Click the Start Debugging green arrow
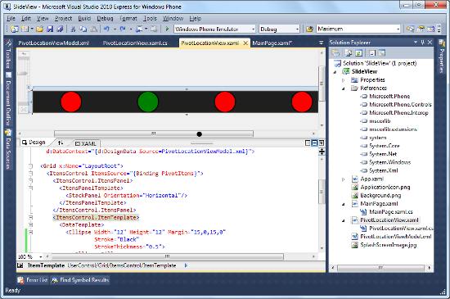 click(167, 29)
